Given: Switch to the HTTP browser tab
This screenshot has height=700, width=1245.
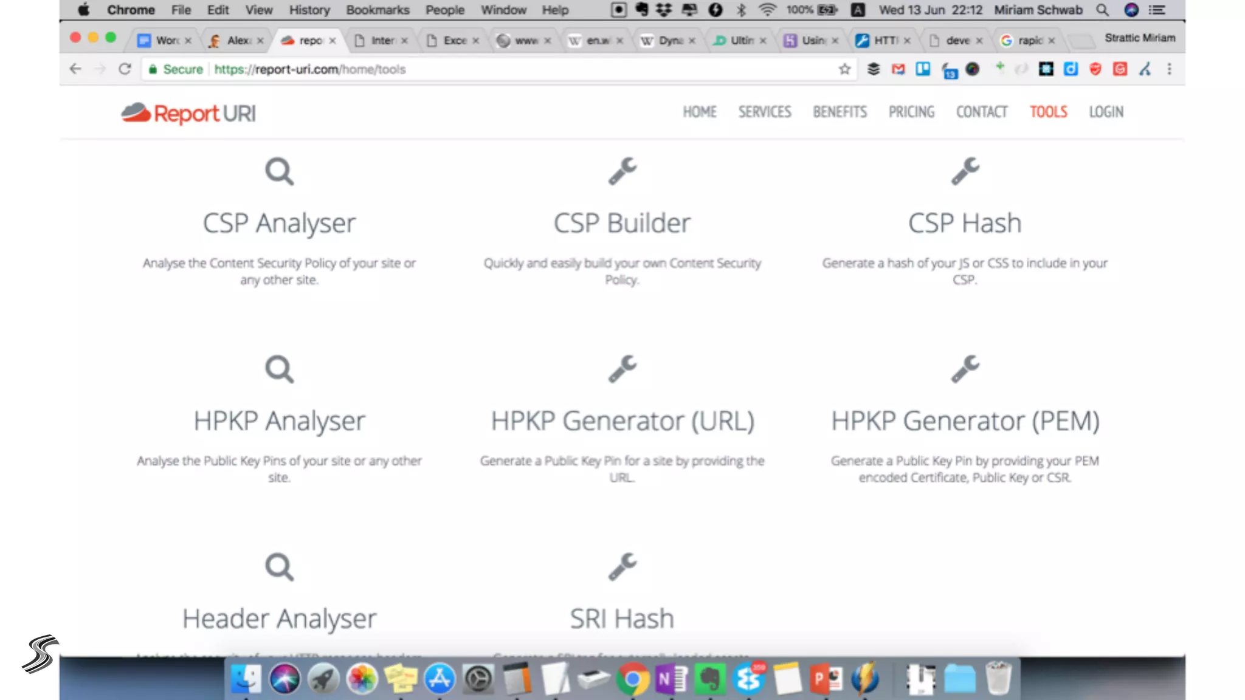Looking at the screenshot, I should pos(883,40).
